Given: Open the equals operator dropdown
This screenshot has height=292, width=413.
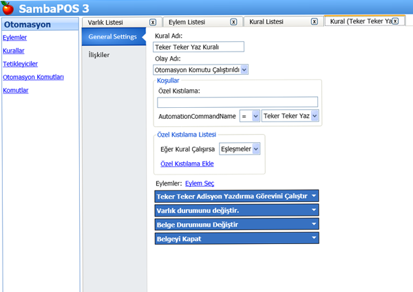Looking at the screenshot, I should click(x=249, y=117).
